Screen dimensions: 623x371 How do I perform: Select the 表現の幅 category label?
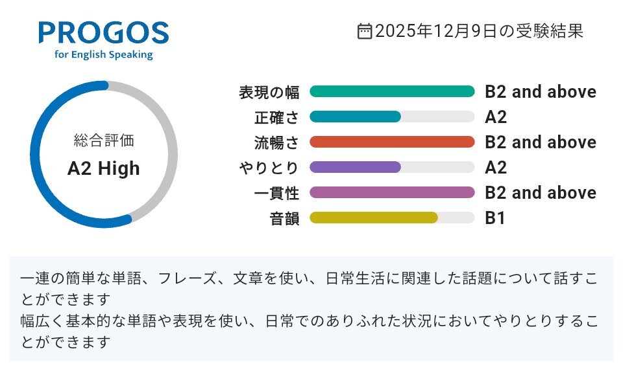(x=269, y=92)
